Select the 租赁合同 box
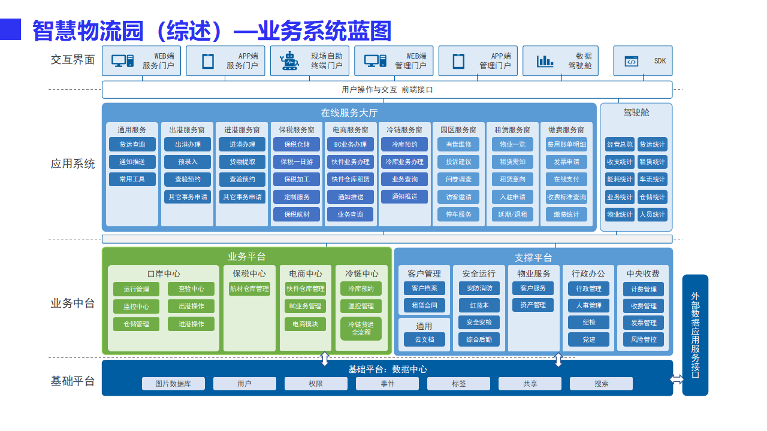This screenshot has width=767, height=431. [x=424, y=305]
